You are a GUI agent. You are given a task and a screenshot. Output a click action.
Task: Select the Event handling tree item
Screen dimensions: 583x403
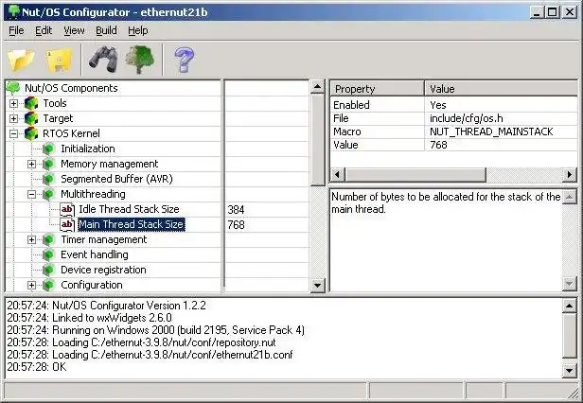coord(95,254)
